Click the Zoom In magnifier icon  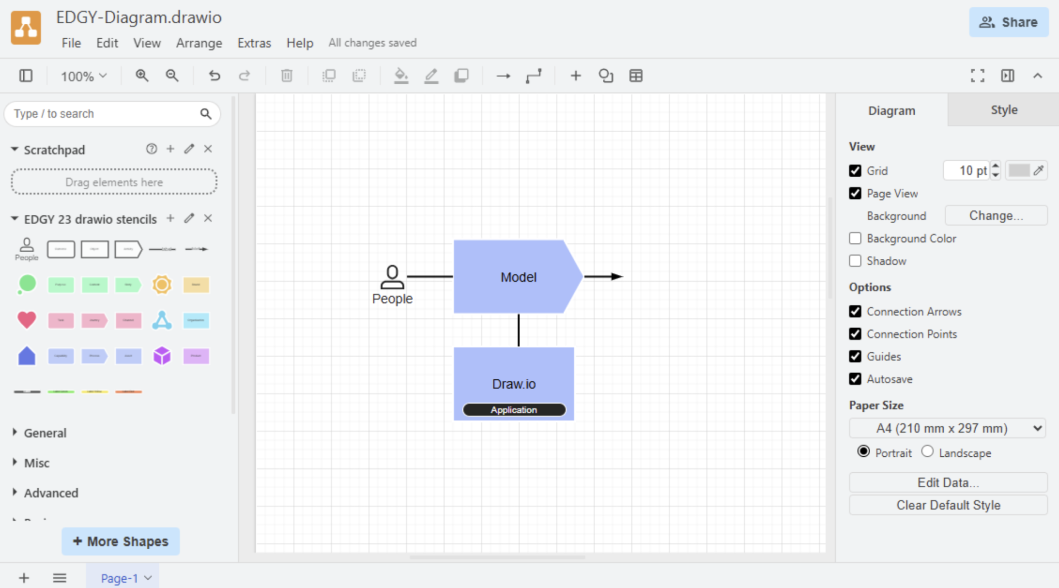pos(142,76)
